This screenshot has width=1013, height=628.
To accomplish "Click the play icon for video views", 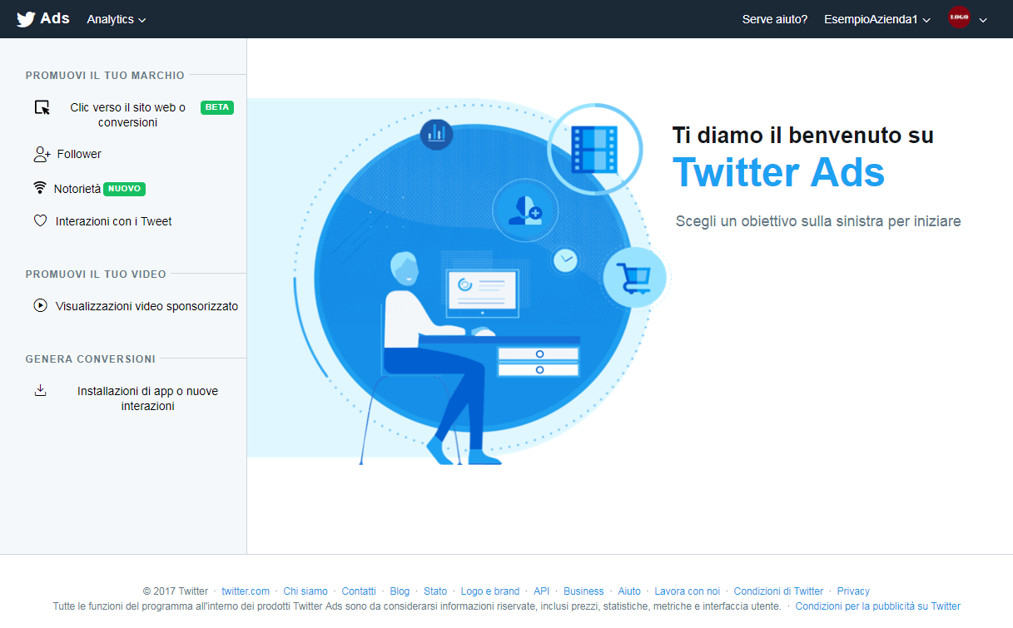I will click(x=40, y=305).
